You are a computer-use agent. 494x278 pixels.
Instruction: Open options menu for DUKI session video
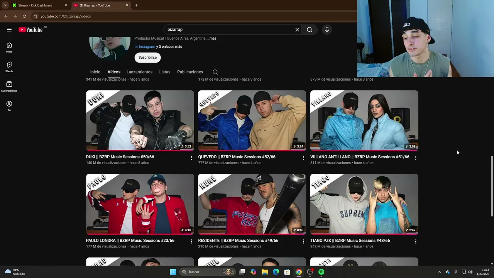tap(191, 158)
